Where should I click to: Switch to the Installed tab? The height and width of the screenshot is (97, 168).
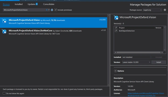click(19, 4)
